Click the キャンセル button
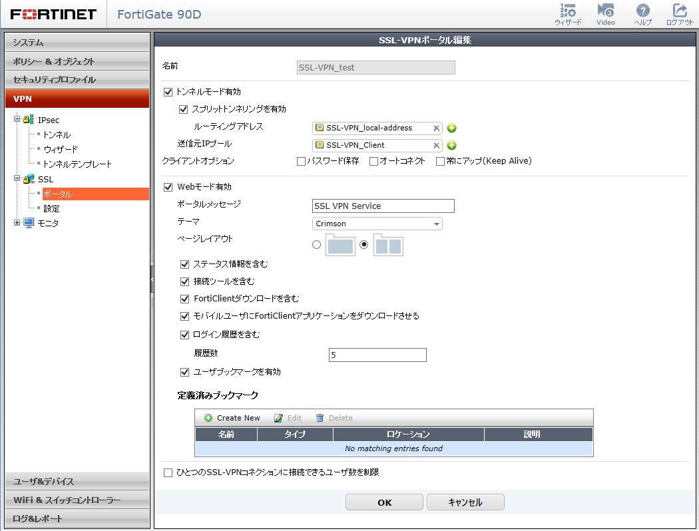This screenshot has width=699, height=531. (x=465, y=502)
